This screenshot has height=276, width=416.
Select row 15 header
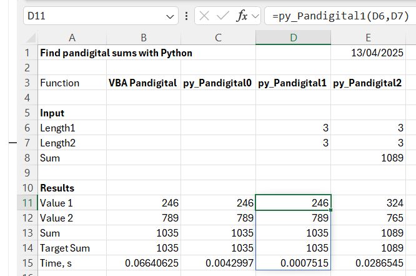[28, 263]
